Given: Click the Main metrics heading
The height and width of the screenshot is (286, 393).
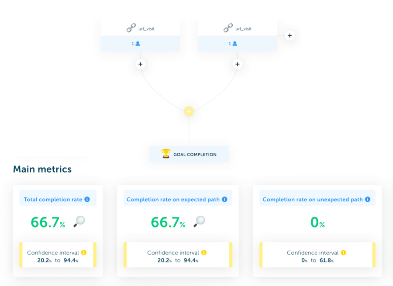Looking at the screenshot, I should [x=42, y=169].
